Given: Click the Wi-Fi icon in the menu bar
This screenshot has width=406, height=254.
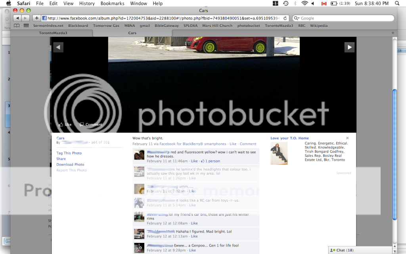Looking at the screenshot, I should pyautogui.click(x=304, y=4).
